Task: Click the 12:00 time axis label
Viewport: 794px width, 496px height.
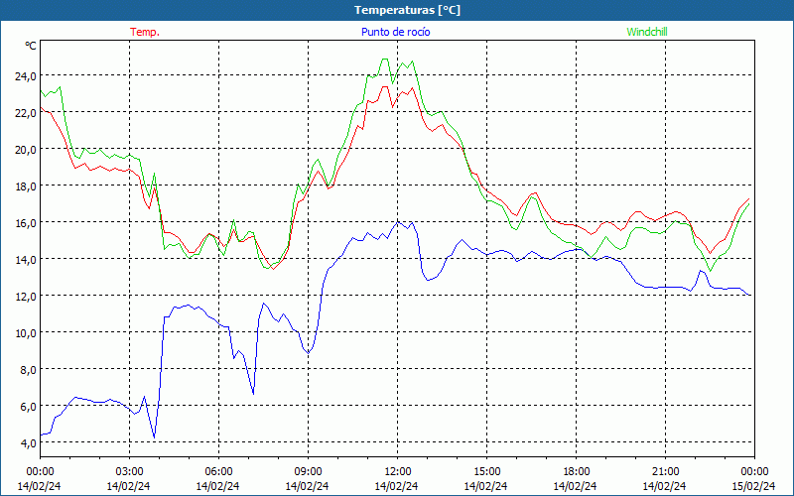Action: 398,472
